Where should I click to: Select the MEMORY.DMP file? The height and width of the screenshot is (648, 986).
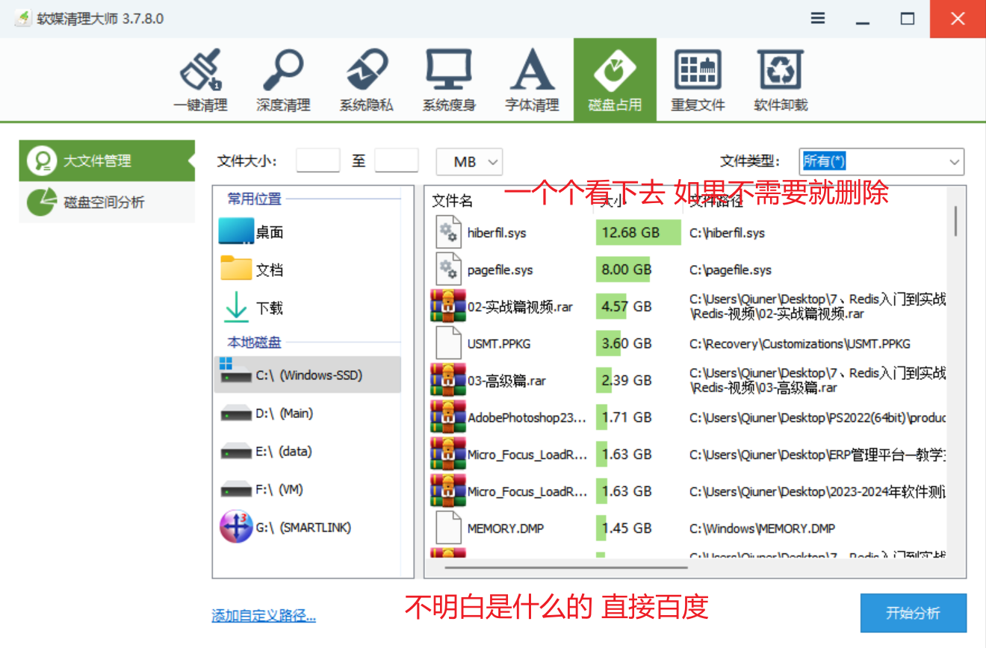(506, 528)
